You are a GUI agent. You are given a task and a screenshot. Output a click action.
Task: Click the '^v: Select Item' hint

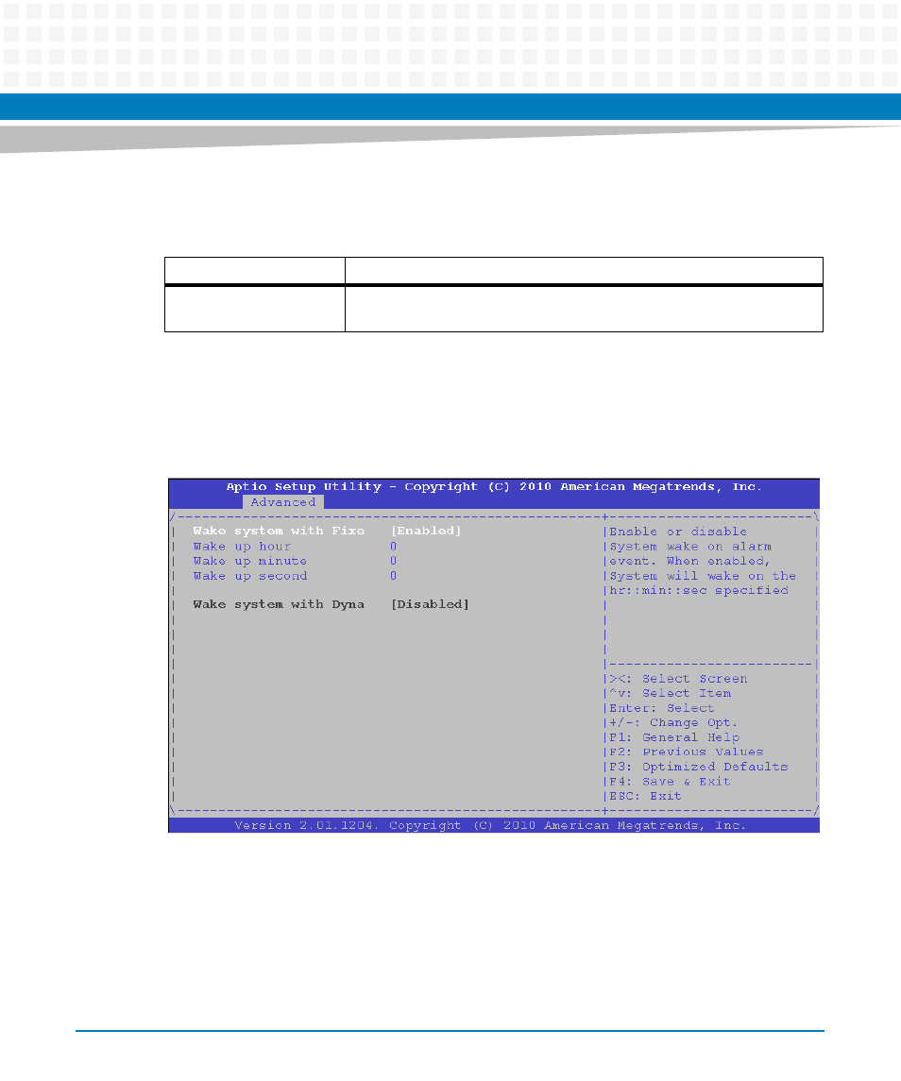670,694
